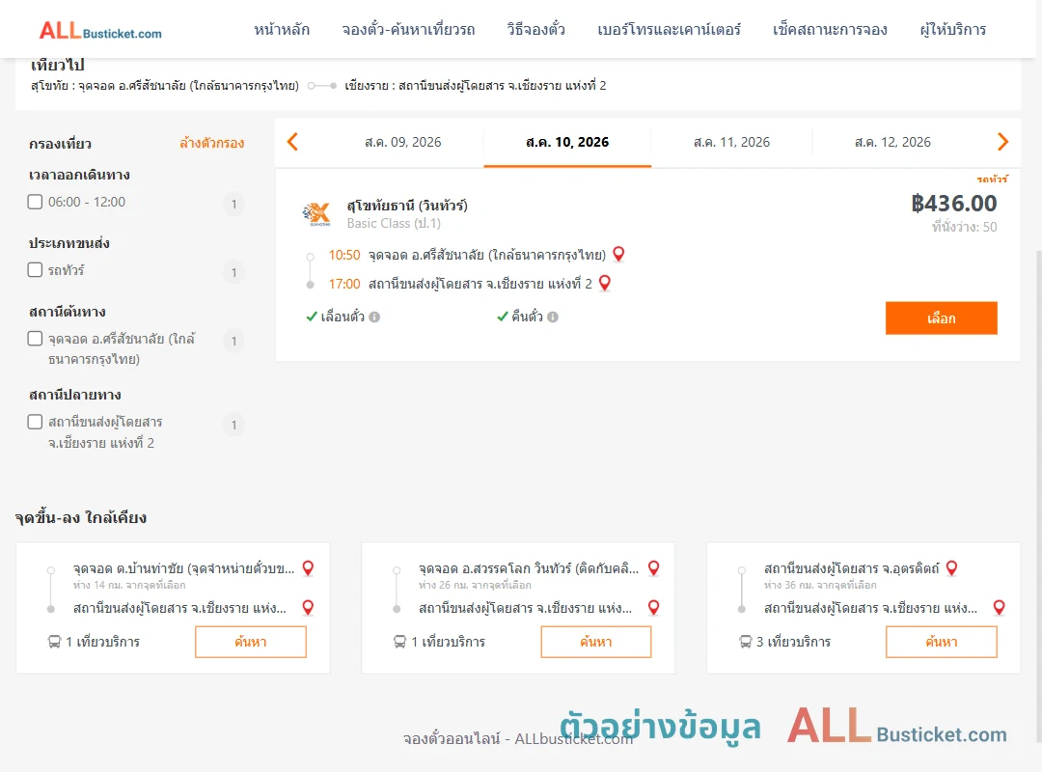Click the เลื่อนตั๋ว label

tap(343, 317)
